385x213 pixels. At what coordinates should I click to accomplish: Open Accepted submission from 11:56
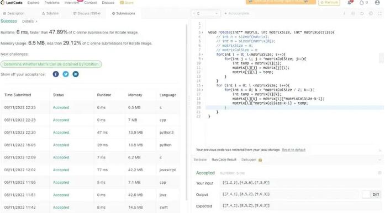click(x=61, y=182)
